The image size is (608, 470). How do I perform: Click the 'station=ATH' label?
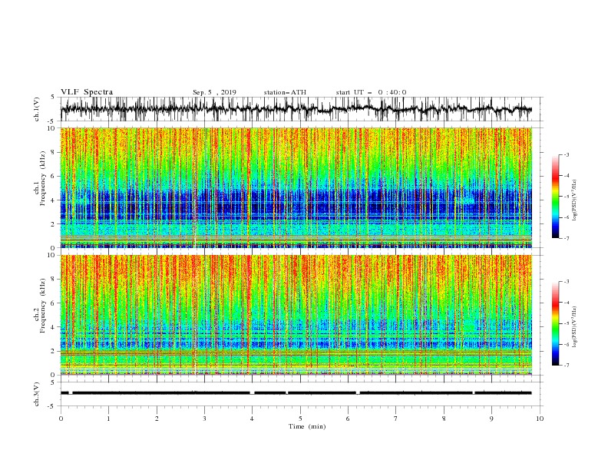pos(285,92)
